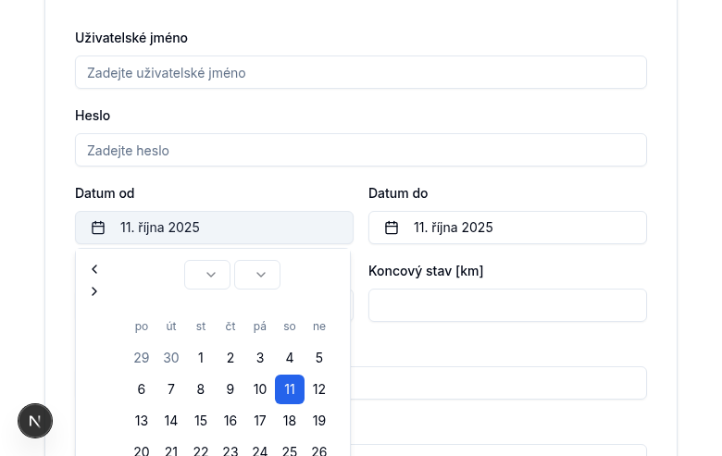Viewport: 722px width, 456px height.
Task: Focus the Heslo password field
Action: pos(361,150)
